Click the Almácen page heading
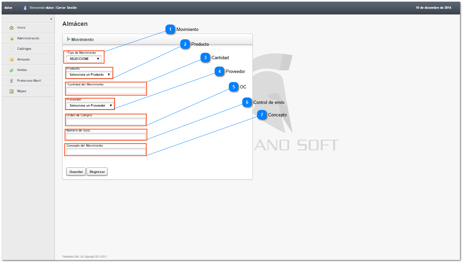This screenshot has width=463, height=263. pos(75,24)
